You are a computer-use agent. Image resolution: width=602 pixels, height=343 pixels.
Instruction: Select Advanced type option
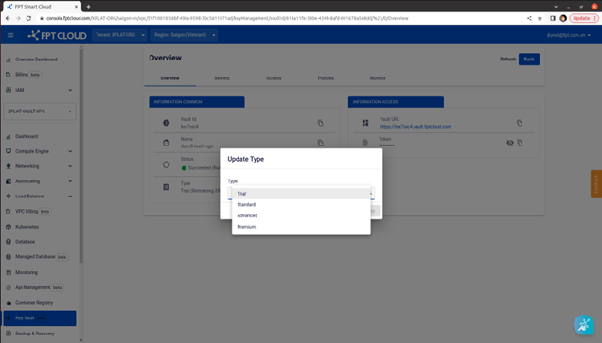(301, 215)
